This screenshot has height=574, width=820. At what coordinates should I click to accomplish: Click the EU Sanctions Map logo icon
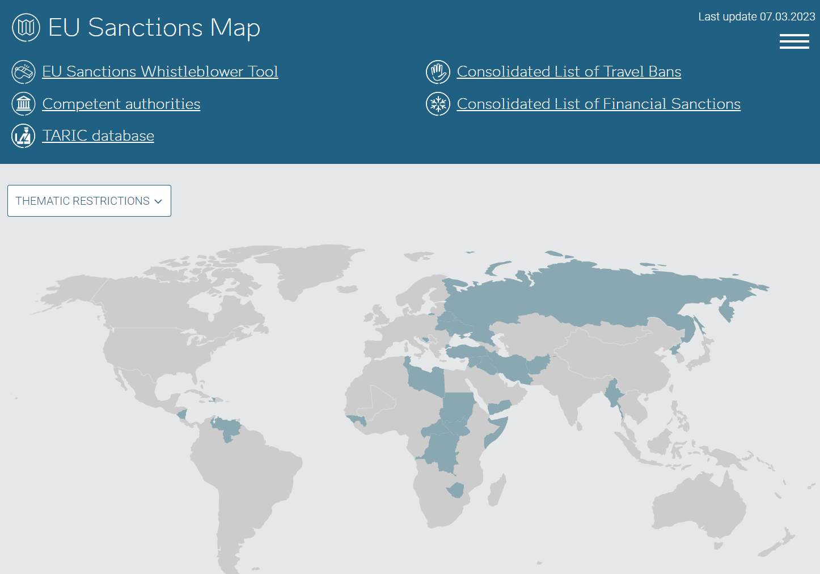[26, 27]
